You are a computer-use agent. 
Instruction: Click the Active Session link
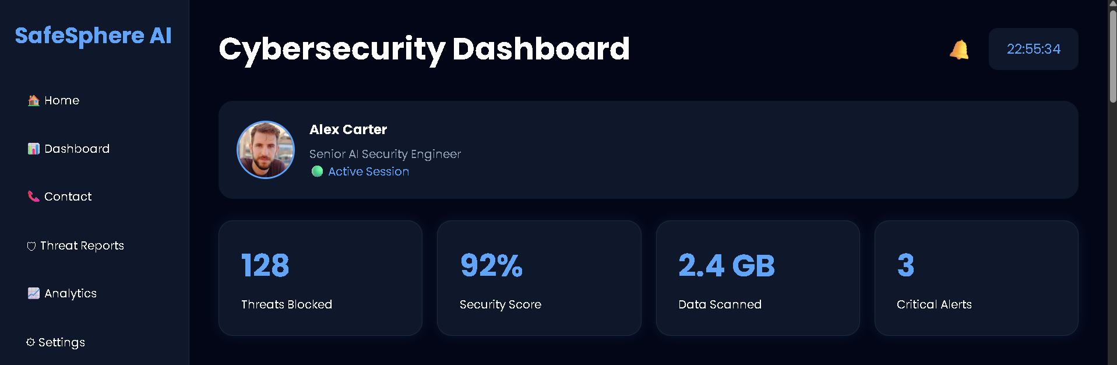[x=368, y=171]
